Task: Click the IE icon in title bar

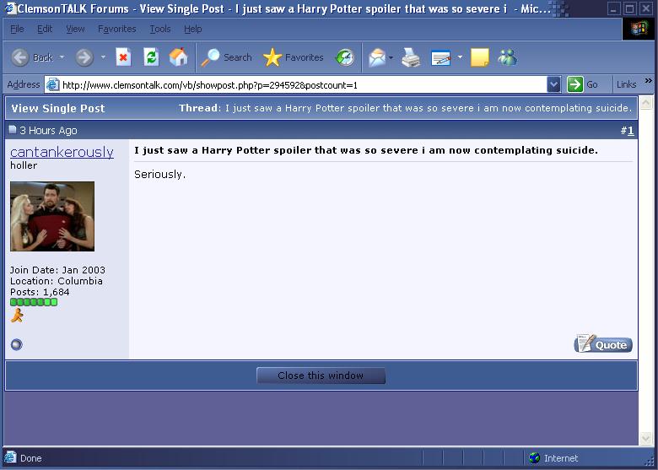Action: (9, 8)
